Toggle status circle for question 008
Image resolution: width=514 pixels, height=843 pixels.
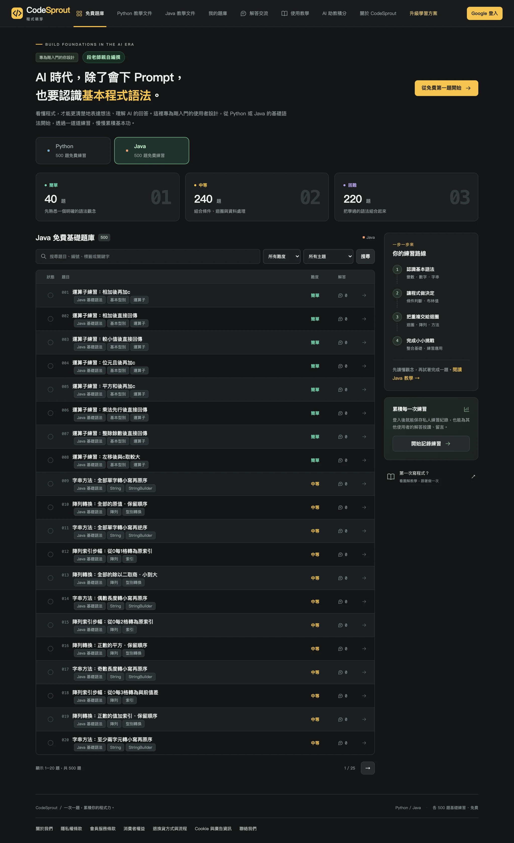[x=50, y=460]
